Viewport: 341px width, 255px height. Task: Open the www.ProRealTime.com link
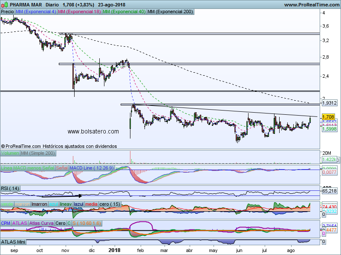point(311,5)
